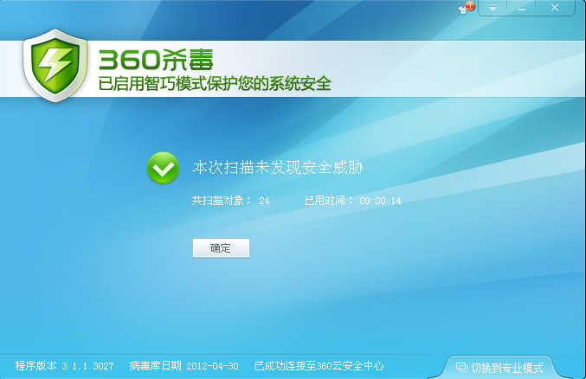Switch to professional mode 切换到专业模式
The image size is (586, 379).
pos(499,368)
